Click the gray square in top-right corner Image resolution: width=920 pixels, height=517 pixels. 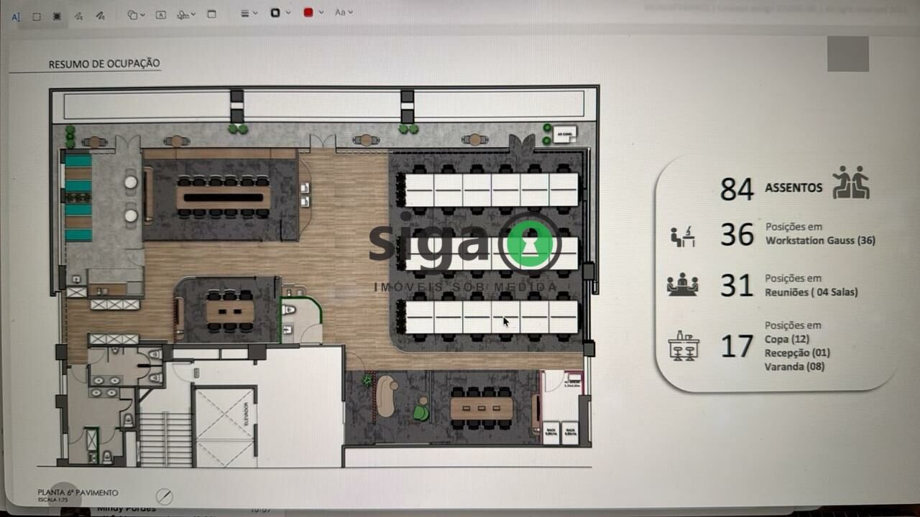847,54
